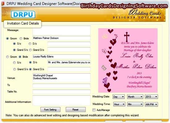The height and width of the screenshot is (123, 170).
Task: Open the AM/PM dropdown
Action: (x=151, y=104)
